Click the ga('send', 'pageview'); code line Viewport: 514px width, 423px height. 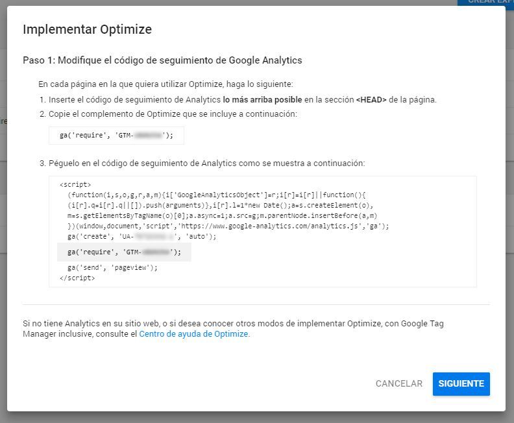112,268
